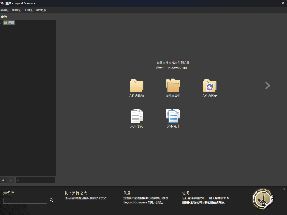Click the plus button to add session
Viewport: 287px width, 215px height.
[x=3, y=180]
